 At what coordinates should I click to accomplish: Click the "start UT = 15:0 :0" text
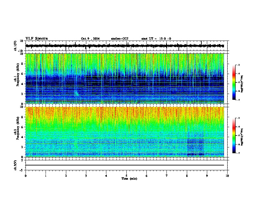(x=156, y=39)
